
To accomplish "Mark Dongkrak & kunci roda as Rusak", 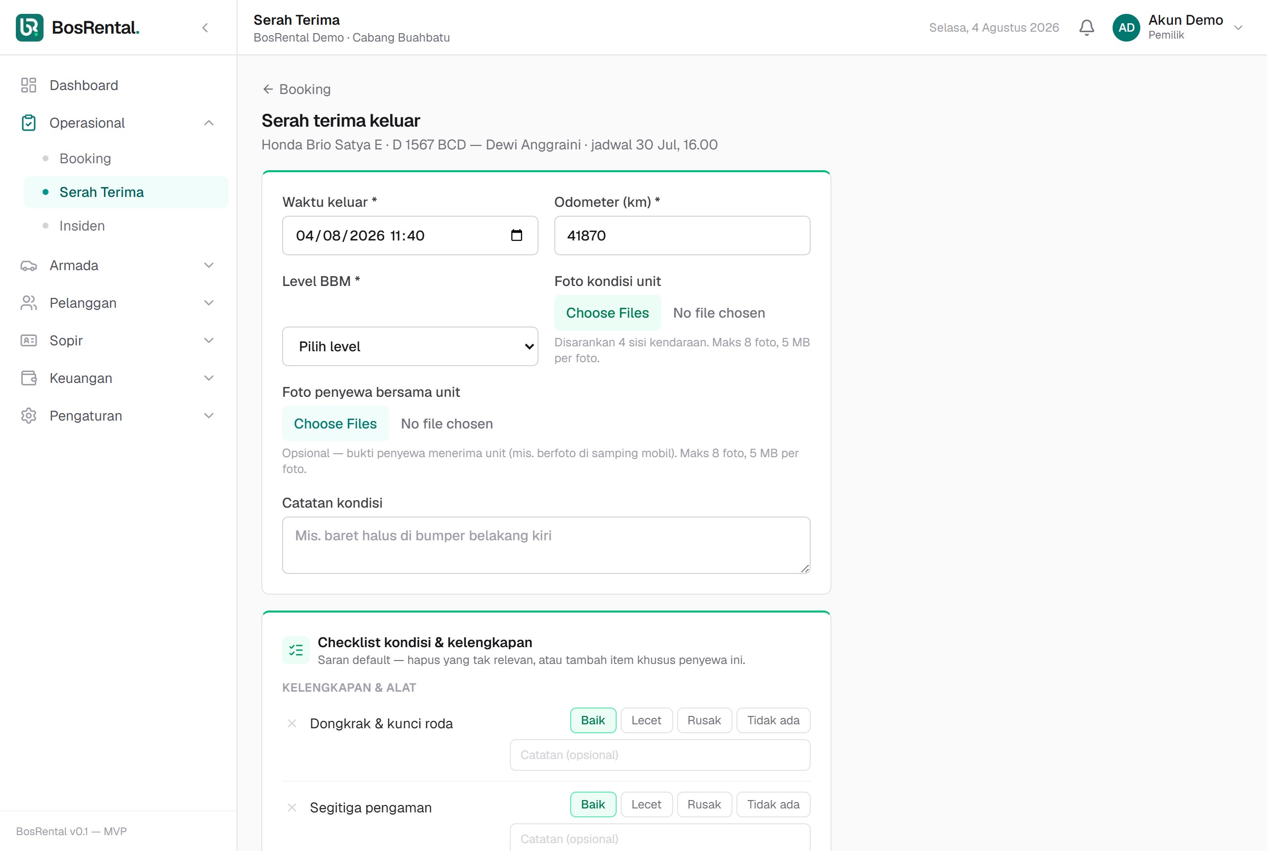I will coord(704,720).
